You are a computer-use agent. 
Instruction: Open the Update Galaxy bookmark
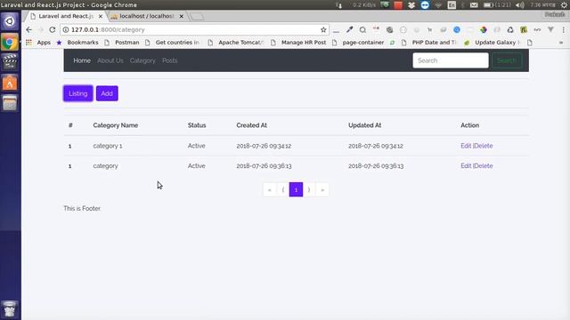click(x=493, y=43)
